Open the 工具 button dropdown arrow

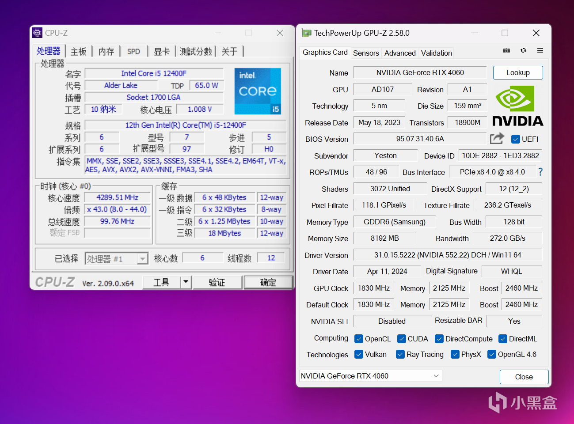pyautogui.click(x=186, y=282)
